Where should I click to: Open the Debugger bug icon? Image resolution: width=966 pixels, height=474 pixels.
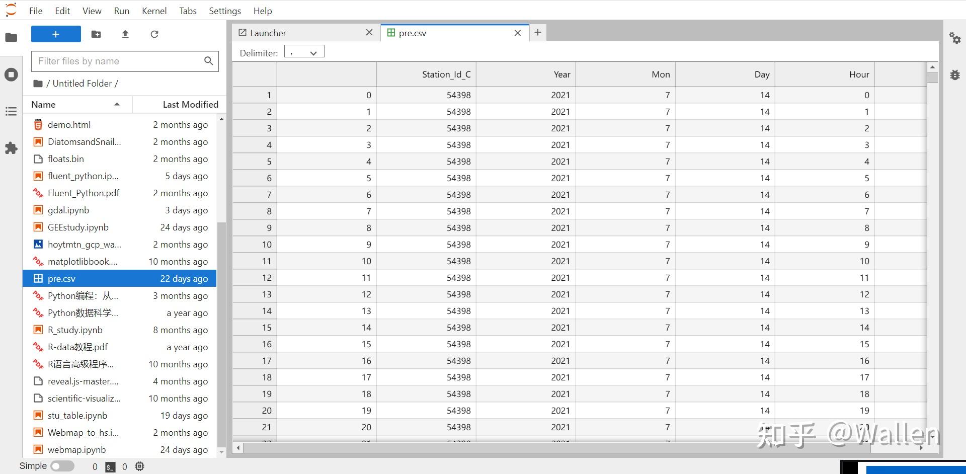pyautogui.click(x=955, y=74)
